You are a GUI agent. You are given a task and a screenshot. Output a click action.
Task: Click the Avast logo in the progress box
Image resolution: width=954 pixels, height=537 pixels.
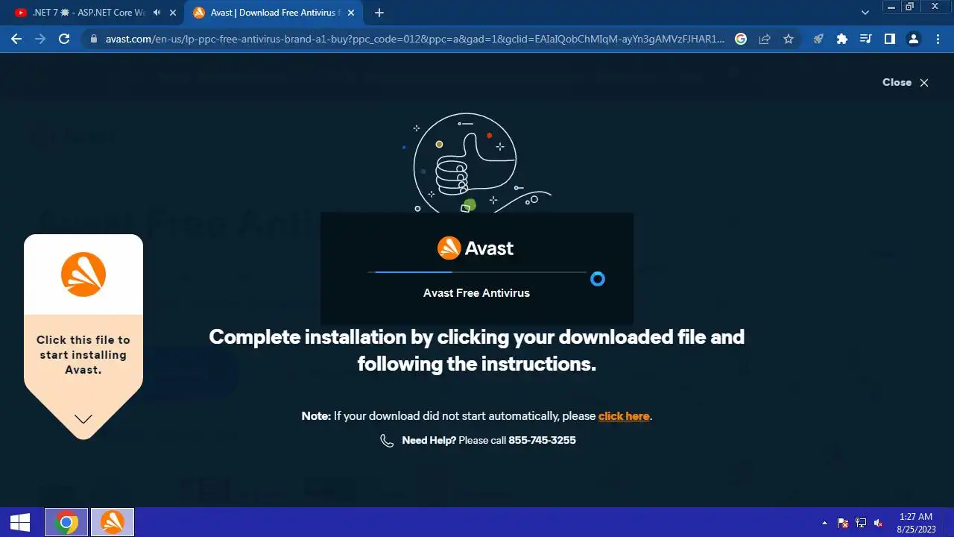[476, 248]
